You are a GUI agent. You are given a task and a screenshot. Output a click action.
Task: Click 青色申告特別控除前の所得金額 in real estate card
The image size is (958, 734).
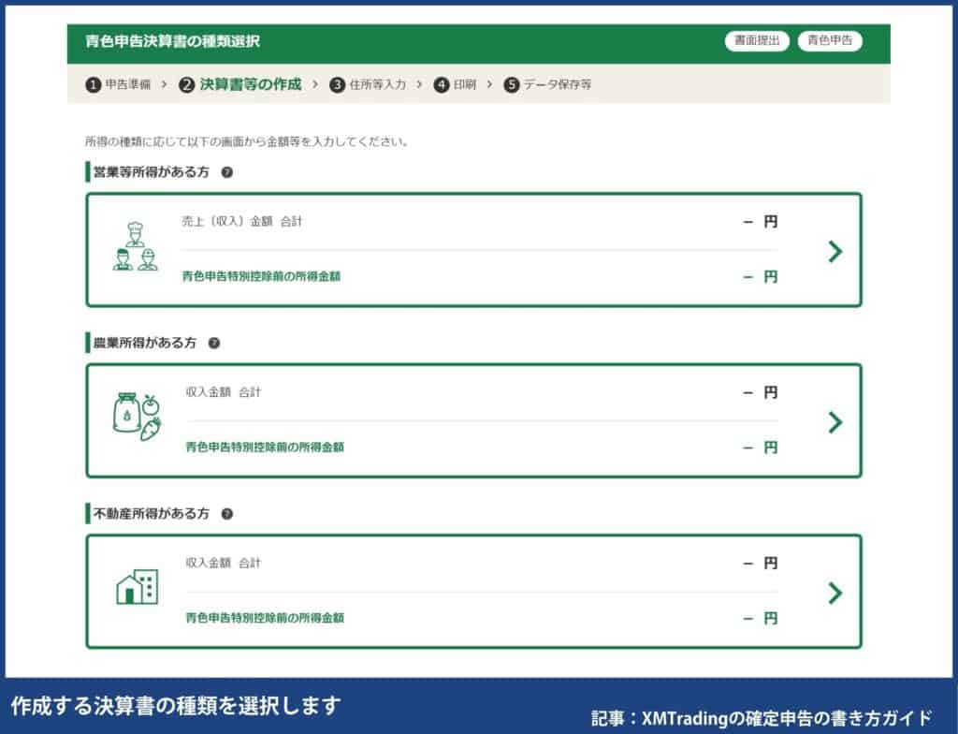[x=265, y=618]
